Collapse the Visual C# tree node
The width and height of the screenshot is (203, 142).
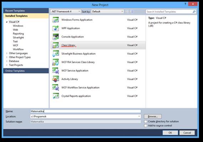point(7,22)
